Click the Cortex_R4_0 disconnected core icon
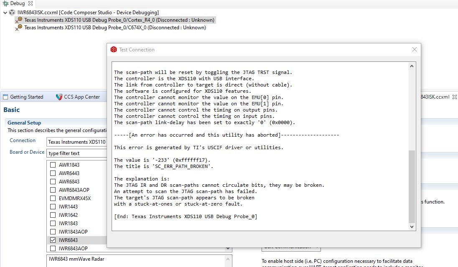The width and height of the screenshot is (458, 267). tap(19, 20)
